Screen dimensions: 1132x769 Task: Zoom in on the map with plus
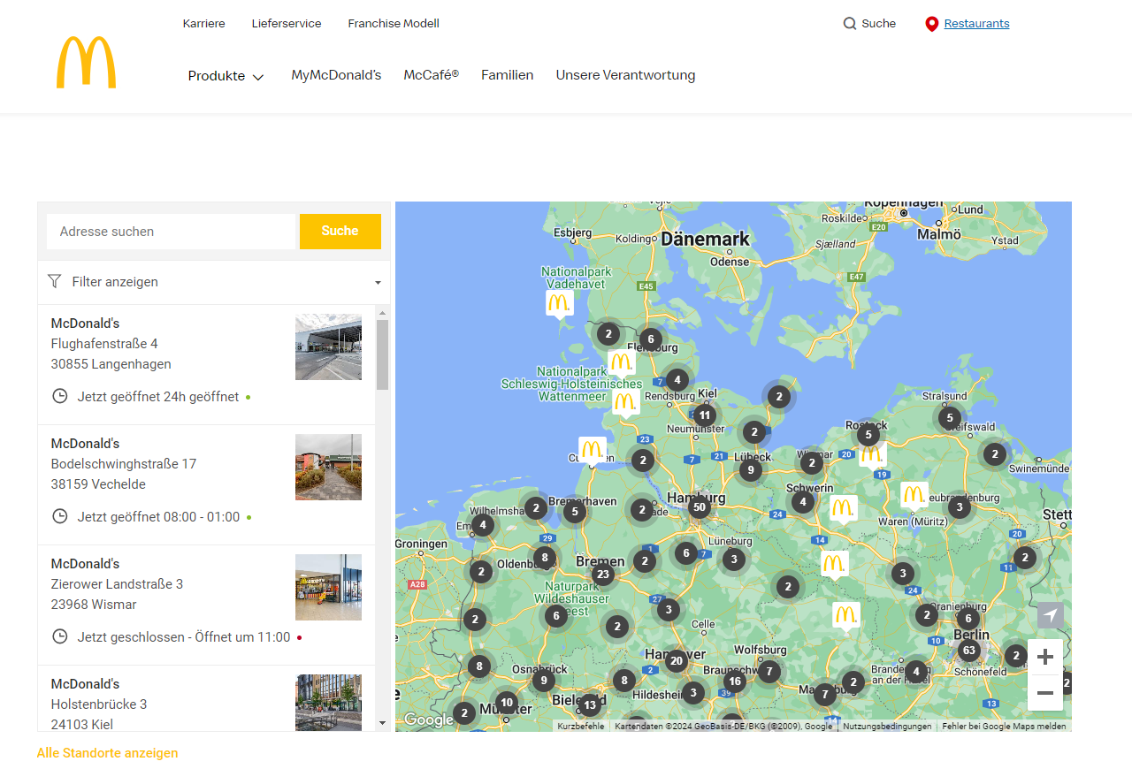point(1045,657)
